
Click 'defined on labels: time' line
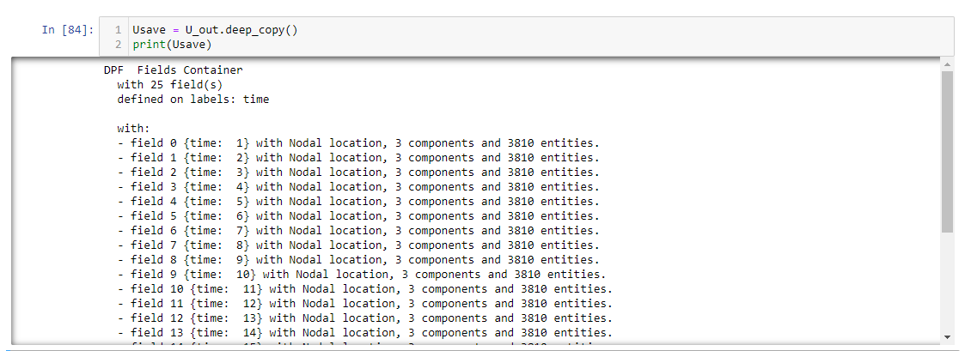[193, 99]
